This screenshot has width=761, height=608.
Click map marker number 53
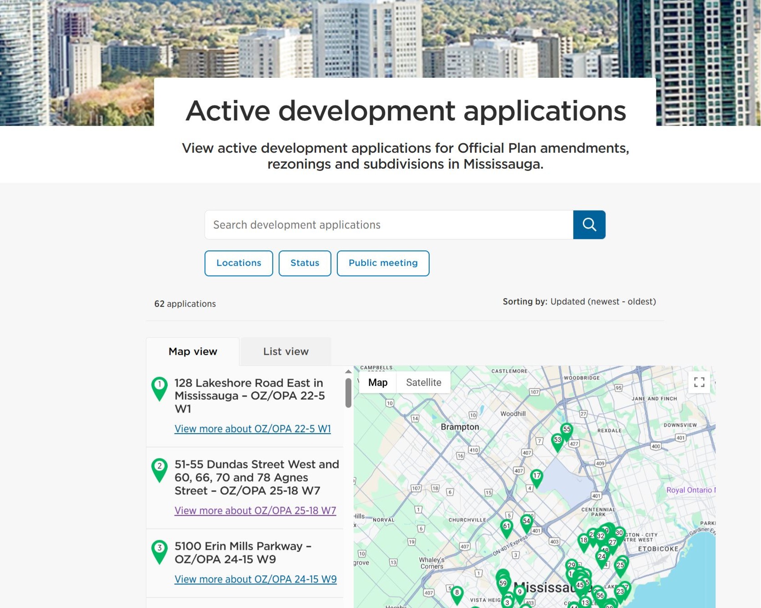click(557, 441)
